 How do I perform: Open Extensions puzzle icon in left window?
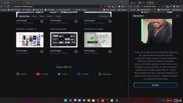[x=119, y=6]
